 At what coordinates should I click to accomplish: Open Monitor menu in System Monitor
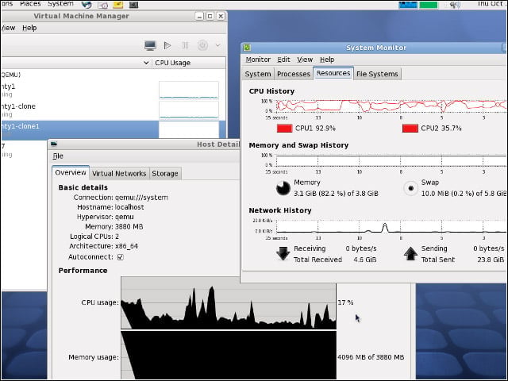(258, 60)
